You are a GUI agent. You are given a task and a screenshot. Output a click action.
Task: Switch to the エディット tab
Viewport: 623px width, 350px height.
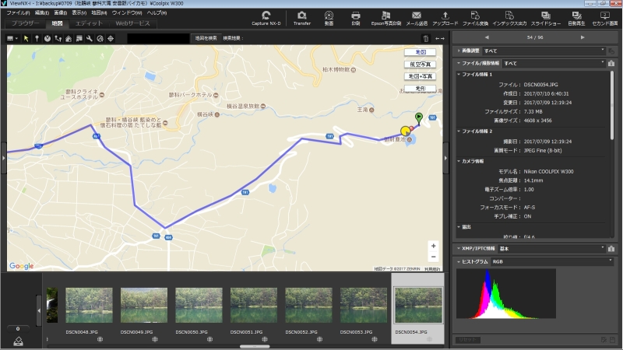tap(89, 23)
